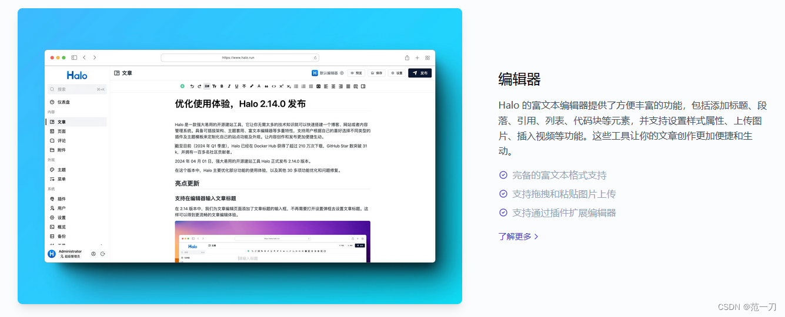Redo the last editor action

tap(199, 86)
